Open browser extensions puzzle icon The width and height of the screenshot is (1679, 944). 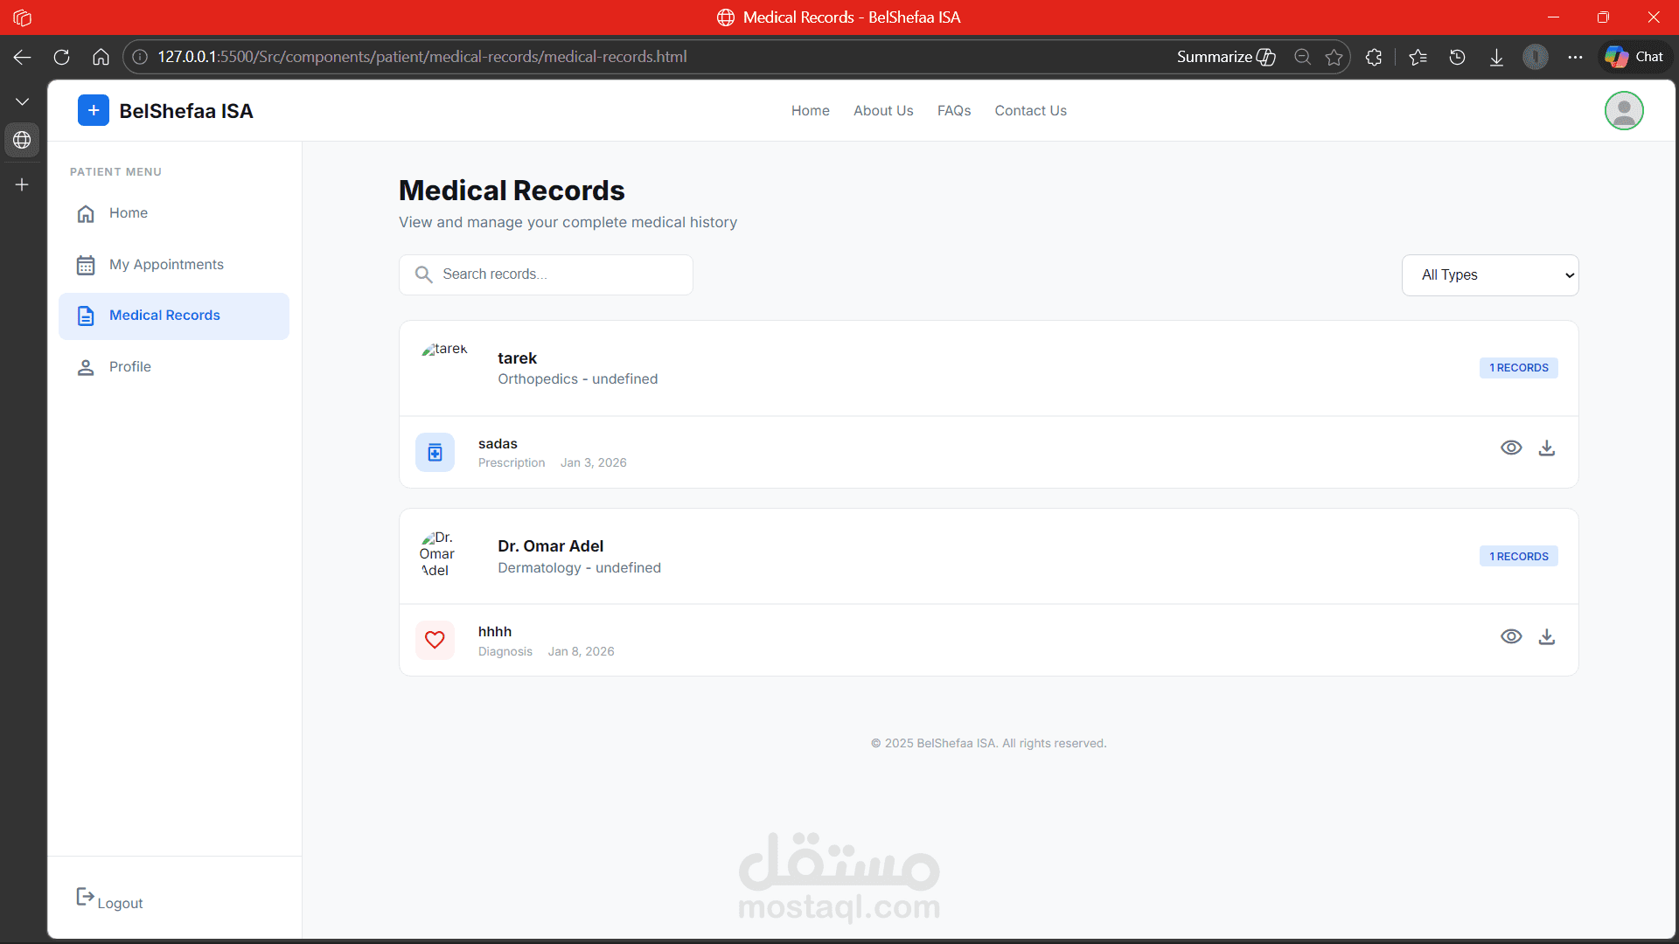pos(1374,57)
